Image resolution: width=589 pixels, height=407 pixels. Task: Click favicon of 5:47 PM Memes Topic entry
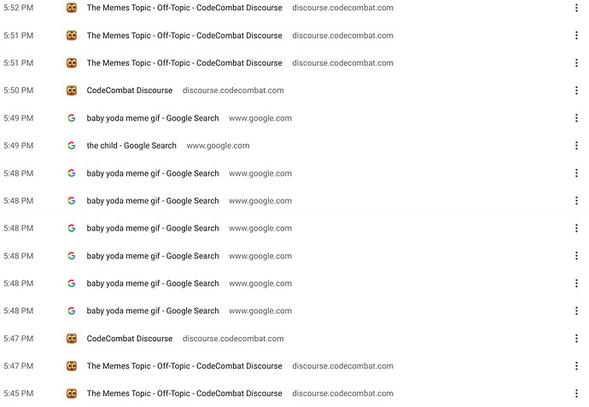pyautogui.click(x=72, y=366)
